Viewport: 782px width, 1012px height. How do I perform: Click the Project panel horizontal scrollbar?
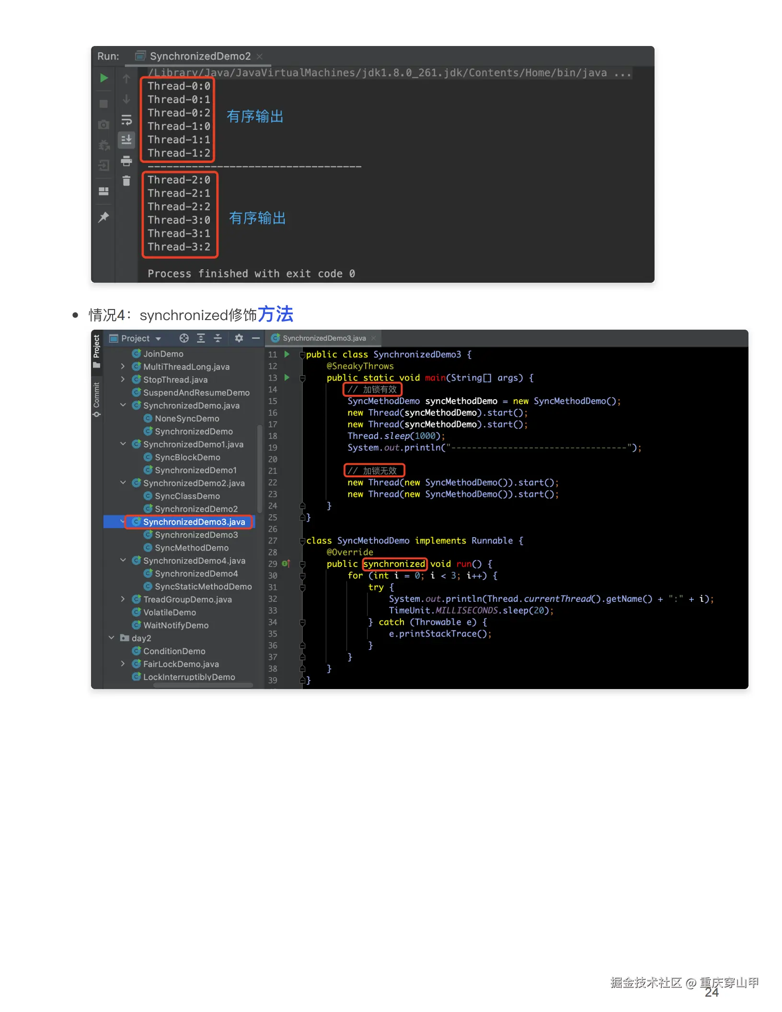(x=203, y=685)
